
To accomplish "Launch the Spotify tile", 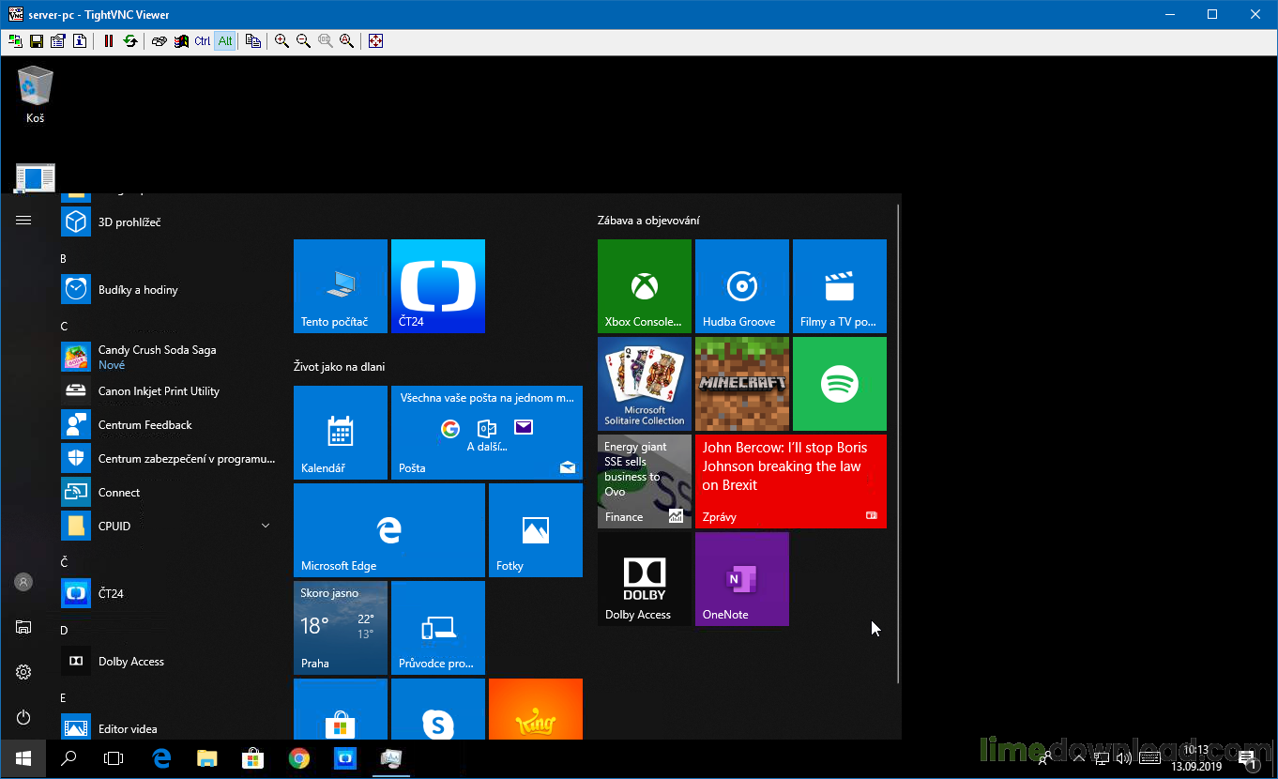I will (x=840, y=384).
